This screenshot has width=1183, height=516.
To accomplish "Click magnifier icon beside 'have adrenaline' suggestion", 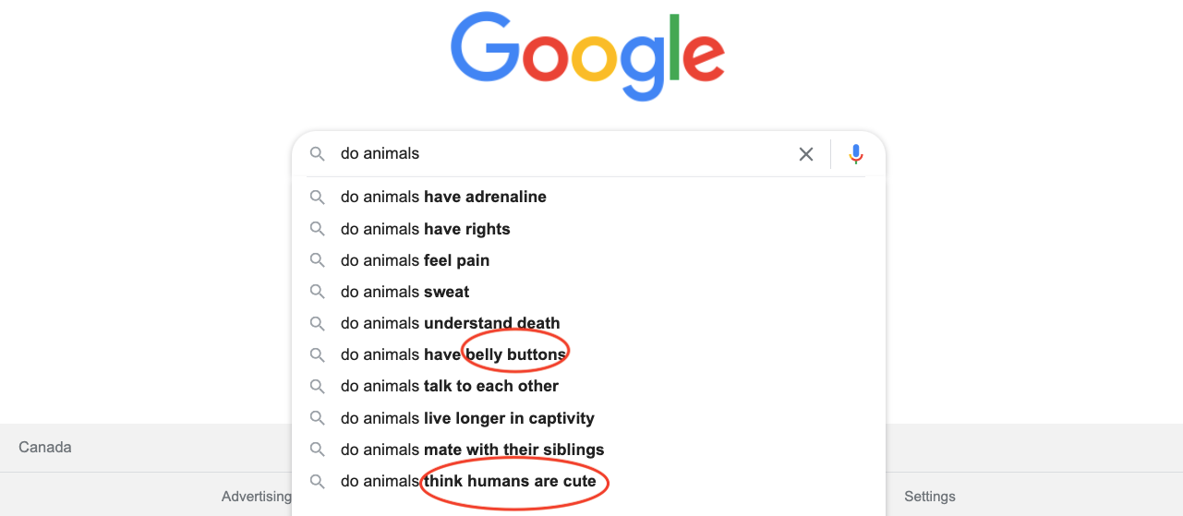I will click(317, 197).
